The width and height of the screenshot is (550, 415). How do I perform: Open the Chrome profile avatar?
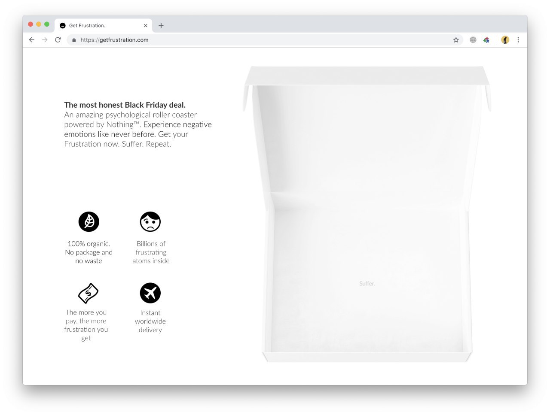[x=505, y=40]
